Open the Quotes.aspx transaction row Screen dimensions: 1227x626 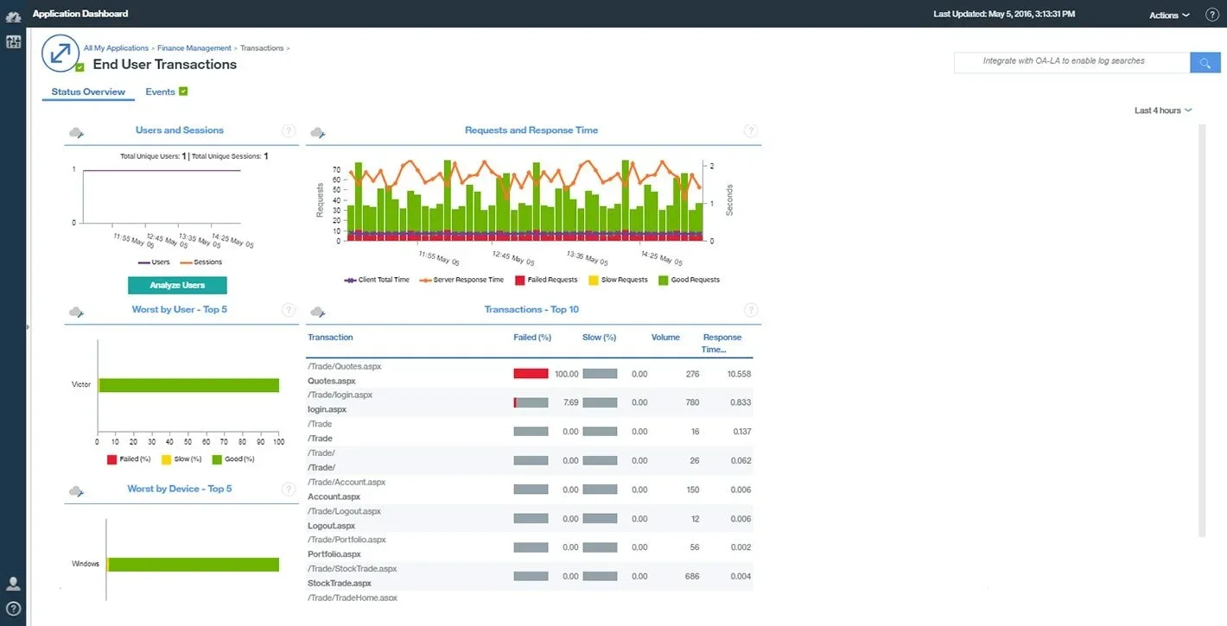coord(530,374)
